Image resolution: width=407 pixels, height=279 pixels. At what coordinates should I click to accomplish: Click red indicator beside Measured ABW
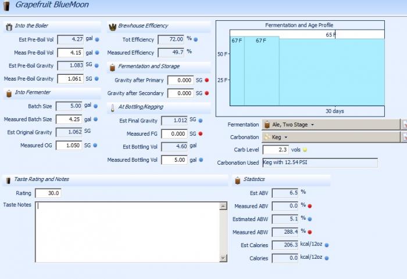click(x=310, y=232)
